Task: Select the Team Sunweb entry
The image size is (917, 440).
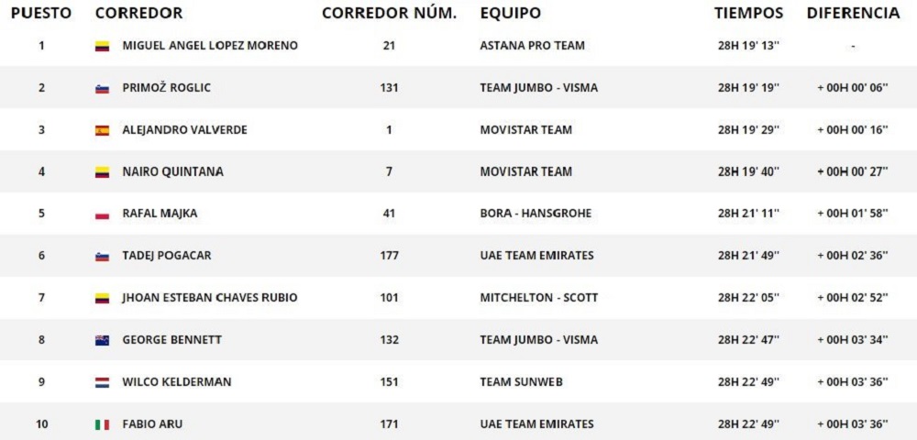Action: click(522, 382)
